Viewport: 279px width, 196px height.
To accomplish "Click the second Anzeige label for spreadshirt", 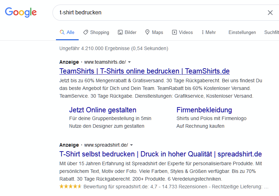I will tap(69, 145).
